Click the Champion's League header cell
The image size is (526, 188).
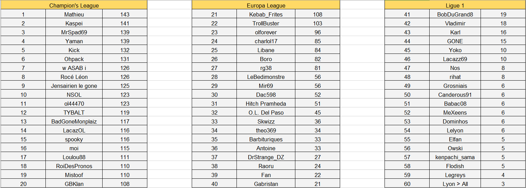click(74, 5)
